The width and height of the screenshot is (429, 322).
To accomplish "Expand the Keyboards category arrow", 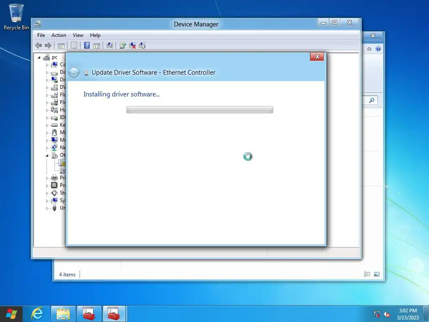I will click(47, 125).
